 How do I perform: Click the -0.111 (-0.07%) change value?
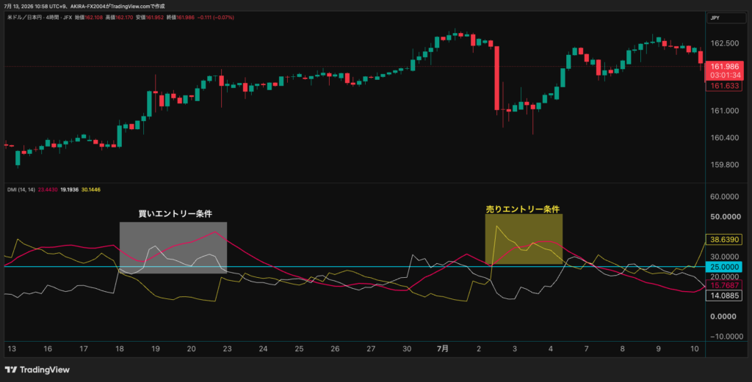[x=215, y=18]
